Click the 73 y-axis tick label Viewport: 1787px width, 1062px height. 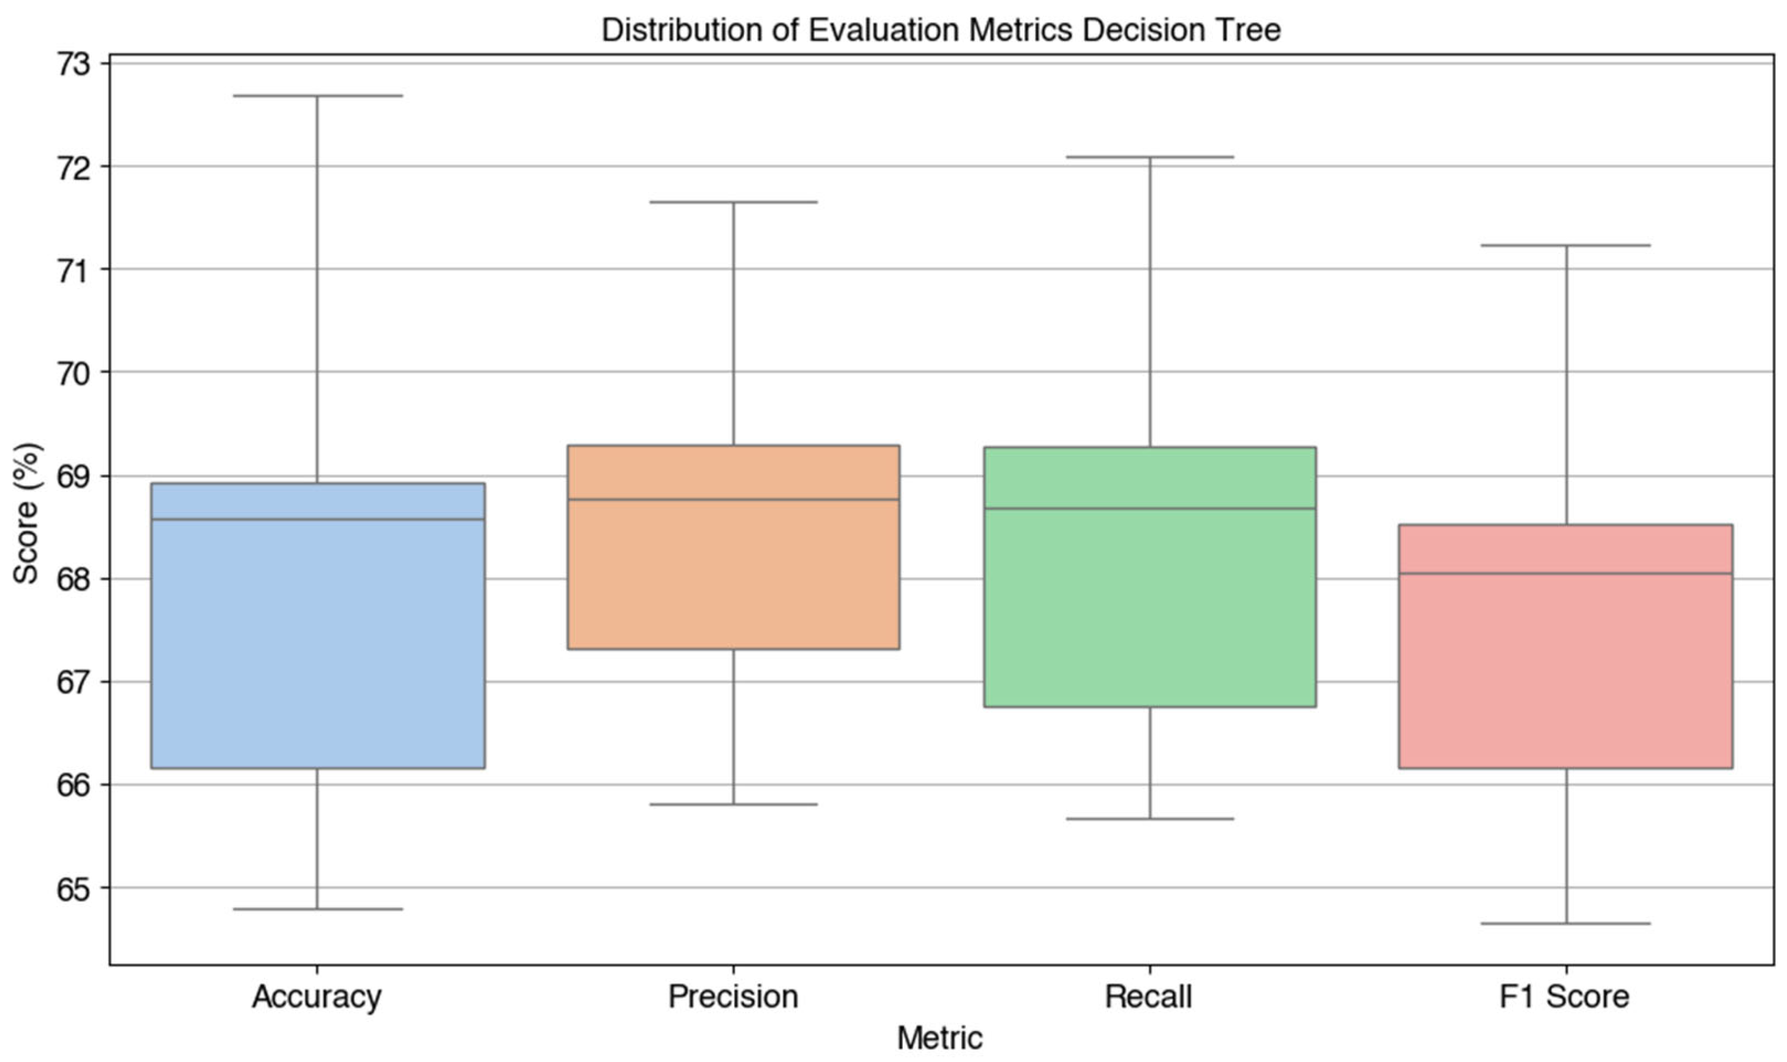pos(74,65)
